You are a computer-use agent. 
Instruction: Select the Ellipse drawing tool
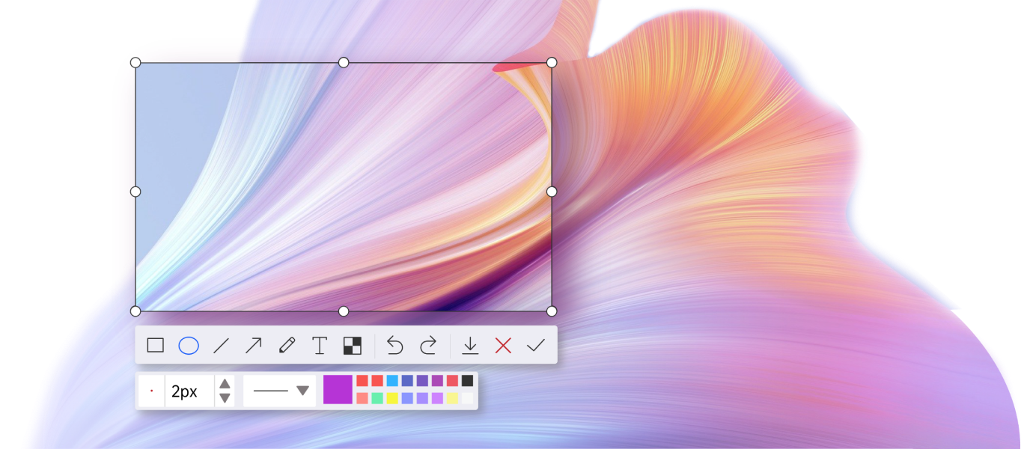[189, 345]
